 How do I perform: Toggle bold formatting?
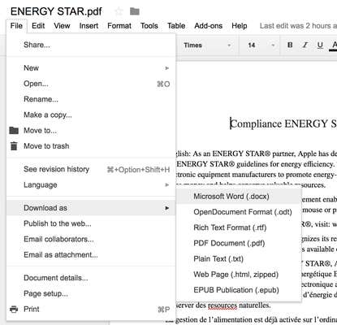[x=290, y=45]
